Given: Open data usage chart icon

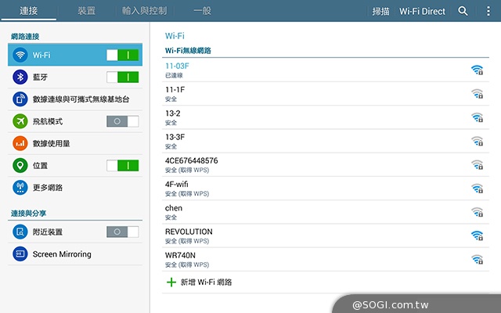Looking at the screenshot, I should pyautogui.click(x=20, y=143).
